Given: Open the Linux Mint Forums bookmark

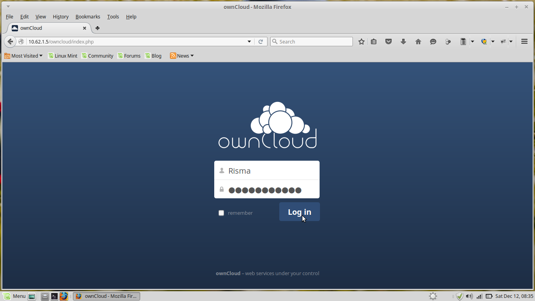Looking at the screenshot, I should pyautogui.click(x=129, y=56).
